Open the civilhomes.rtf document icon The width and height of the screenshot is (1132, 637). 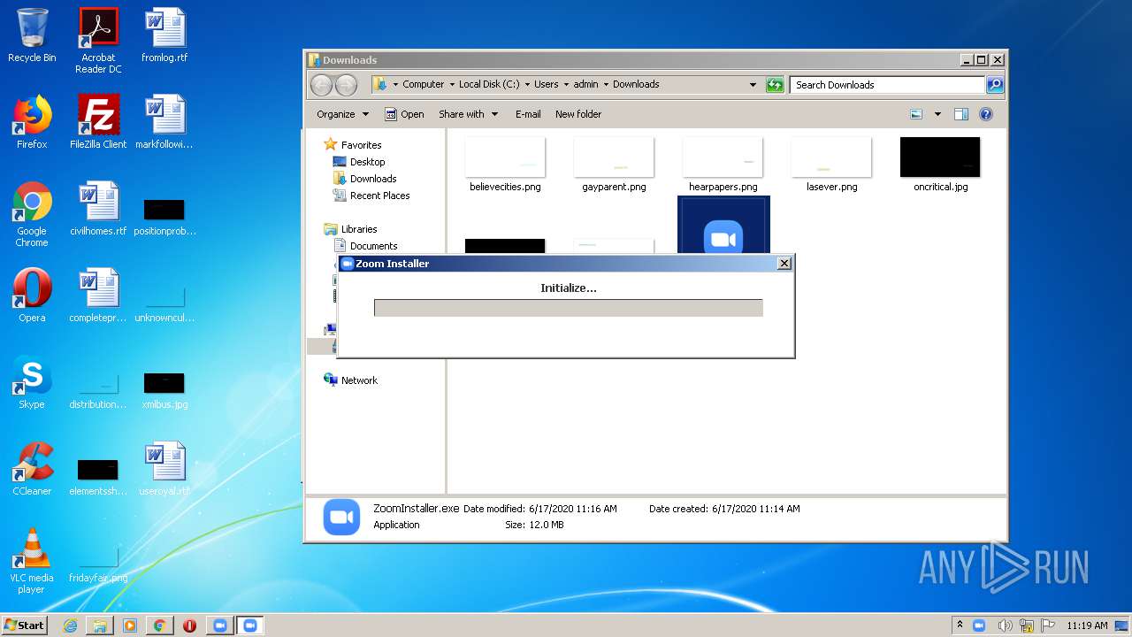[98, 209]
